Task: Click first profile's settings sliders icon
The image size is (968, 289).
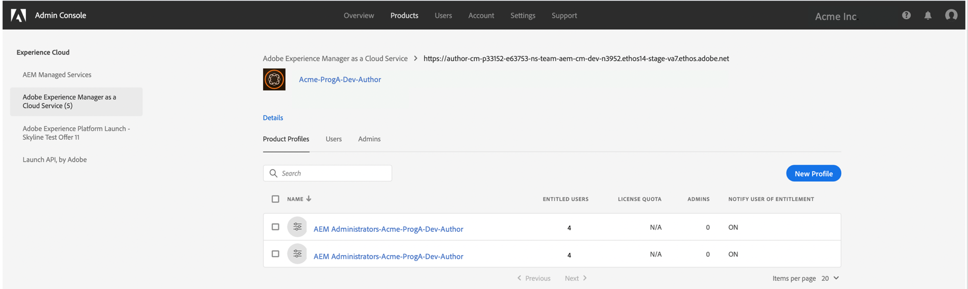Action: (x=297, y=227)
